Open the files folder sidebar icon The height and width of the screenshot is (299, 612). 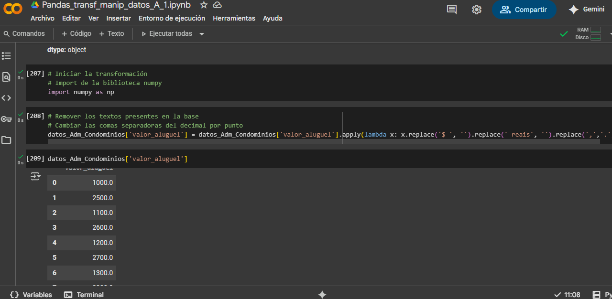click(6, 140)
